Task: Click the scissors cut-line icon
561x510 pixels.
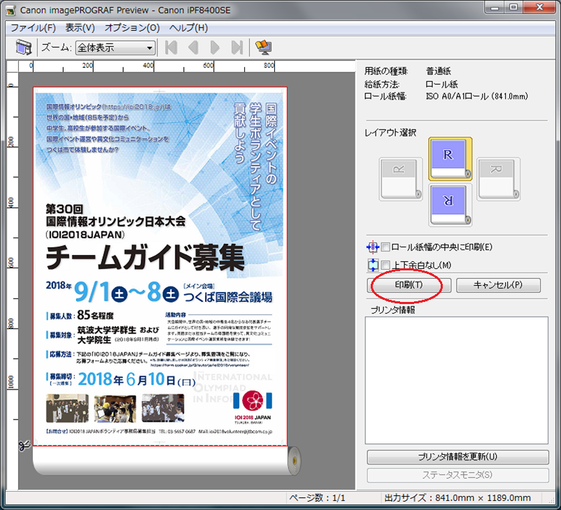Action: coord(24,446)
